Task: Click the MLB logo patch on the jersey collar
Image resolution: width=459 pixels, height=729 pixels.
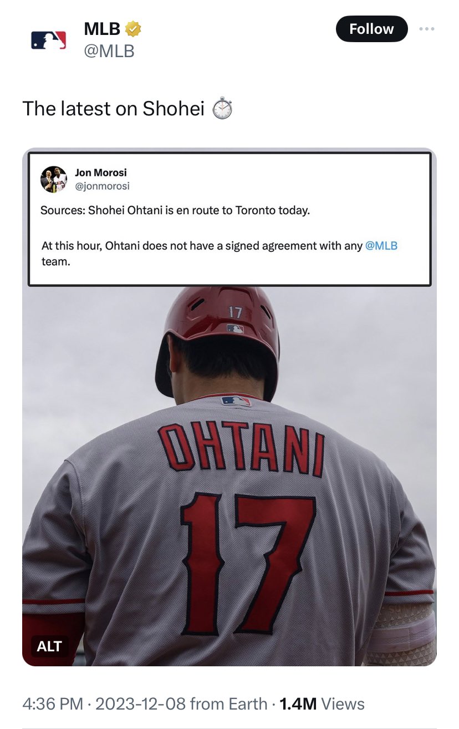Action: click(x=236, y=401)
